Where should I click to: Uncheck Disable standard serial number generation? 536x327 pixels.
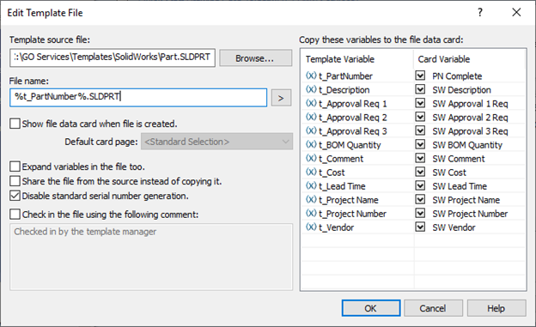tap(15, 196)
